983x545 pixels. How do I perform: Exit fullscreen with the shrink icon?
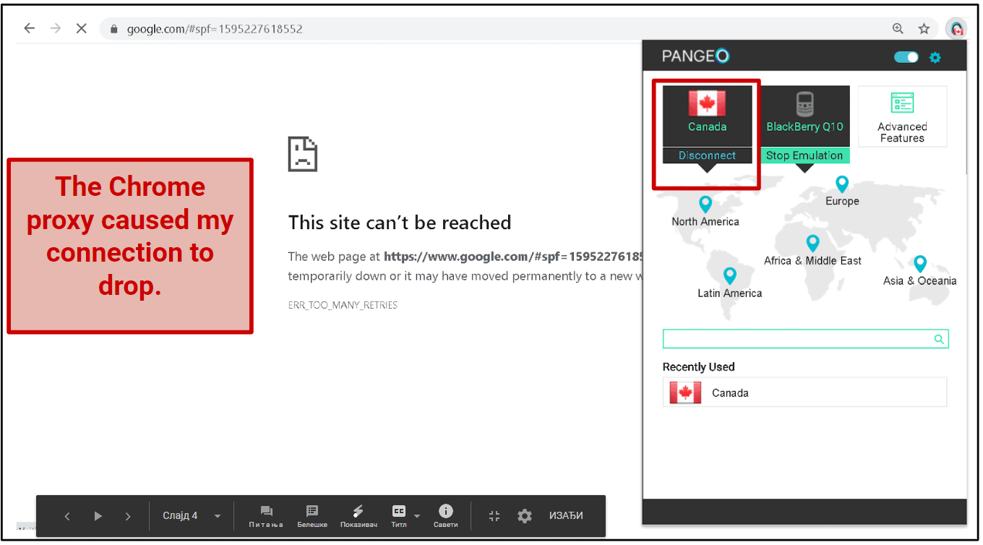tap(494, 516)
